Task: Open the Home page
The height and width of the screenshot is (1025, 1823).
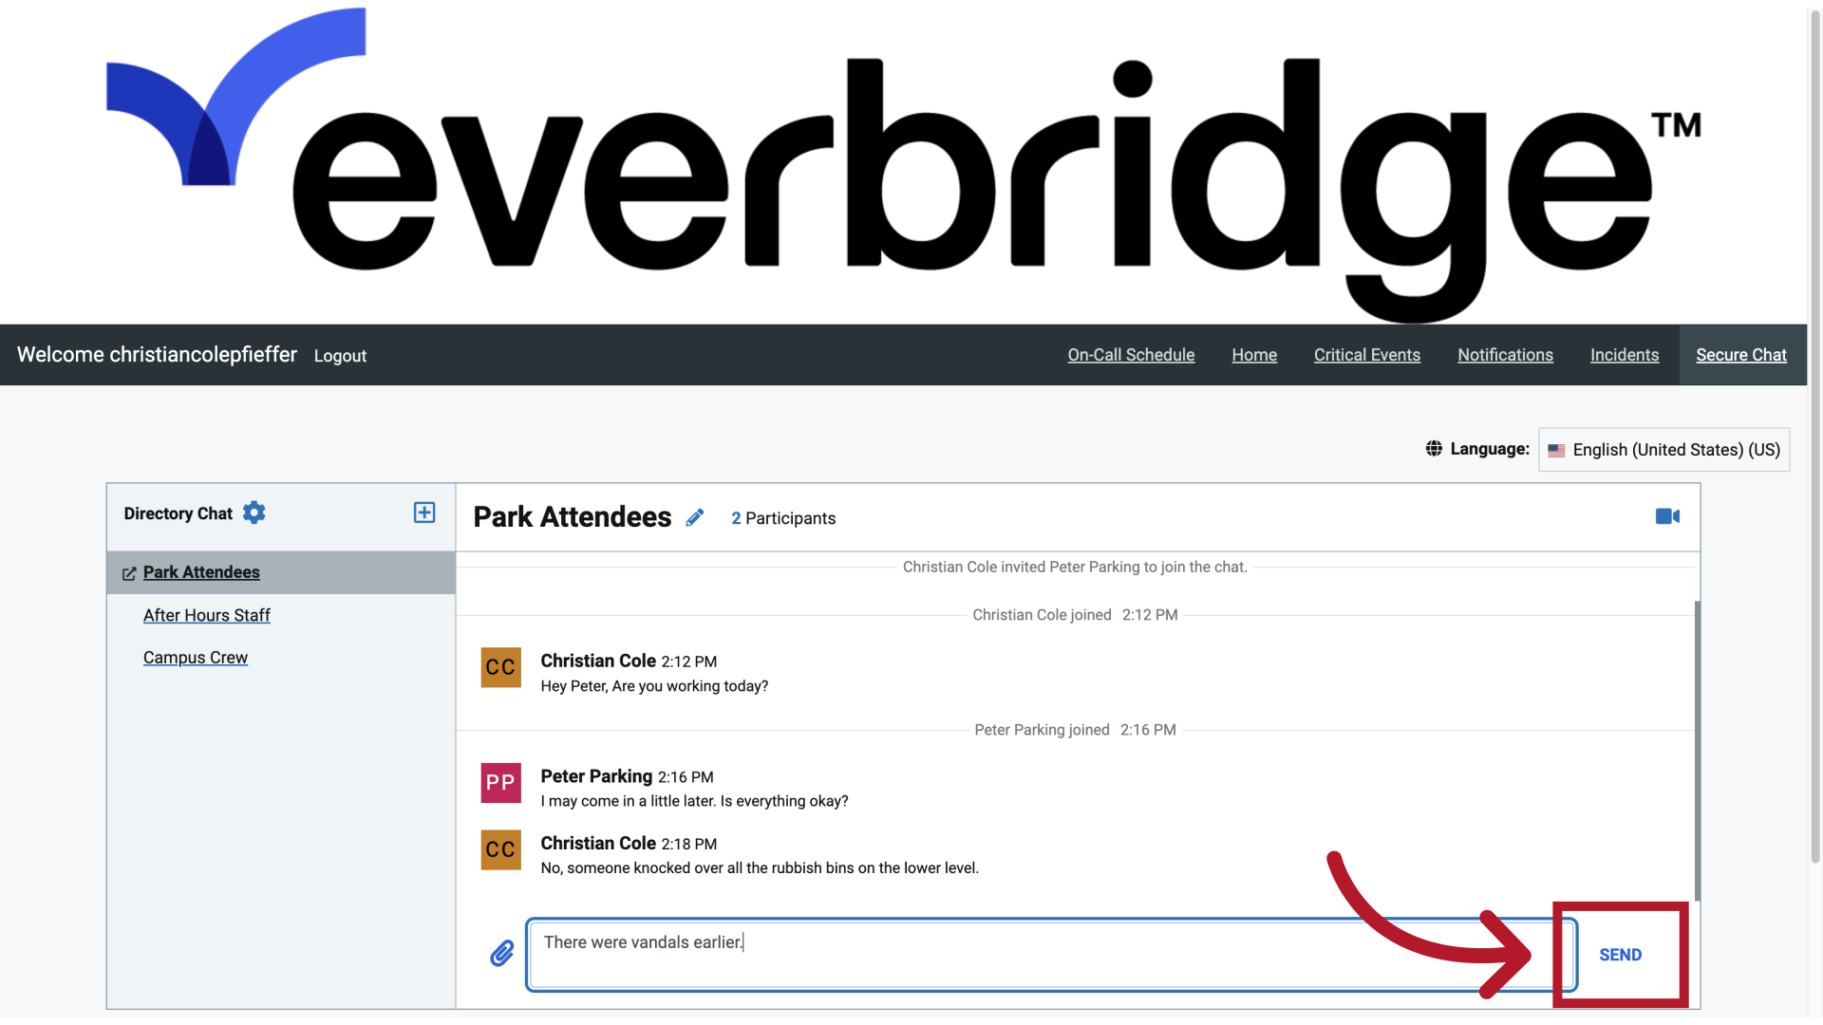Action: [1254, 355]
